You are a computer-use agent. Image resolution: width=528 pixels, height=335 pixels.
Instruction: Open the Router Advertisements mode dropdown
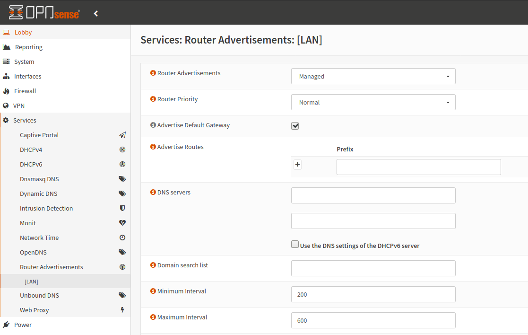click(373, 76)
